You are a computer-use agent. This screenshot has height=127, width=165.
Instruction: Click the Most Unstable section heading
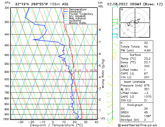tap(135, 82)
